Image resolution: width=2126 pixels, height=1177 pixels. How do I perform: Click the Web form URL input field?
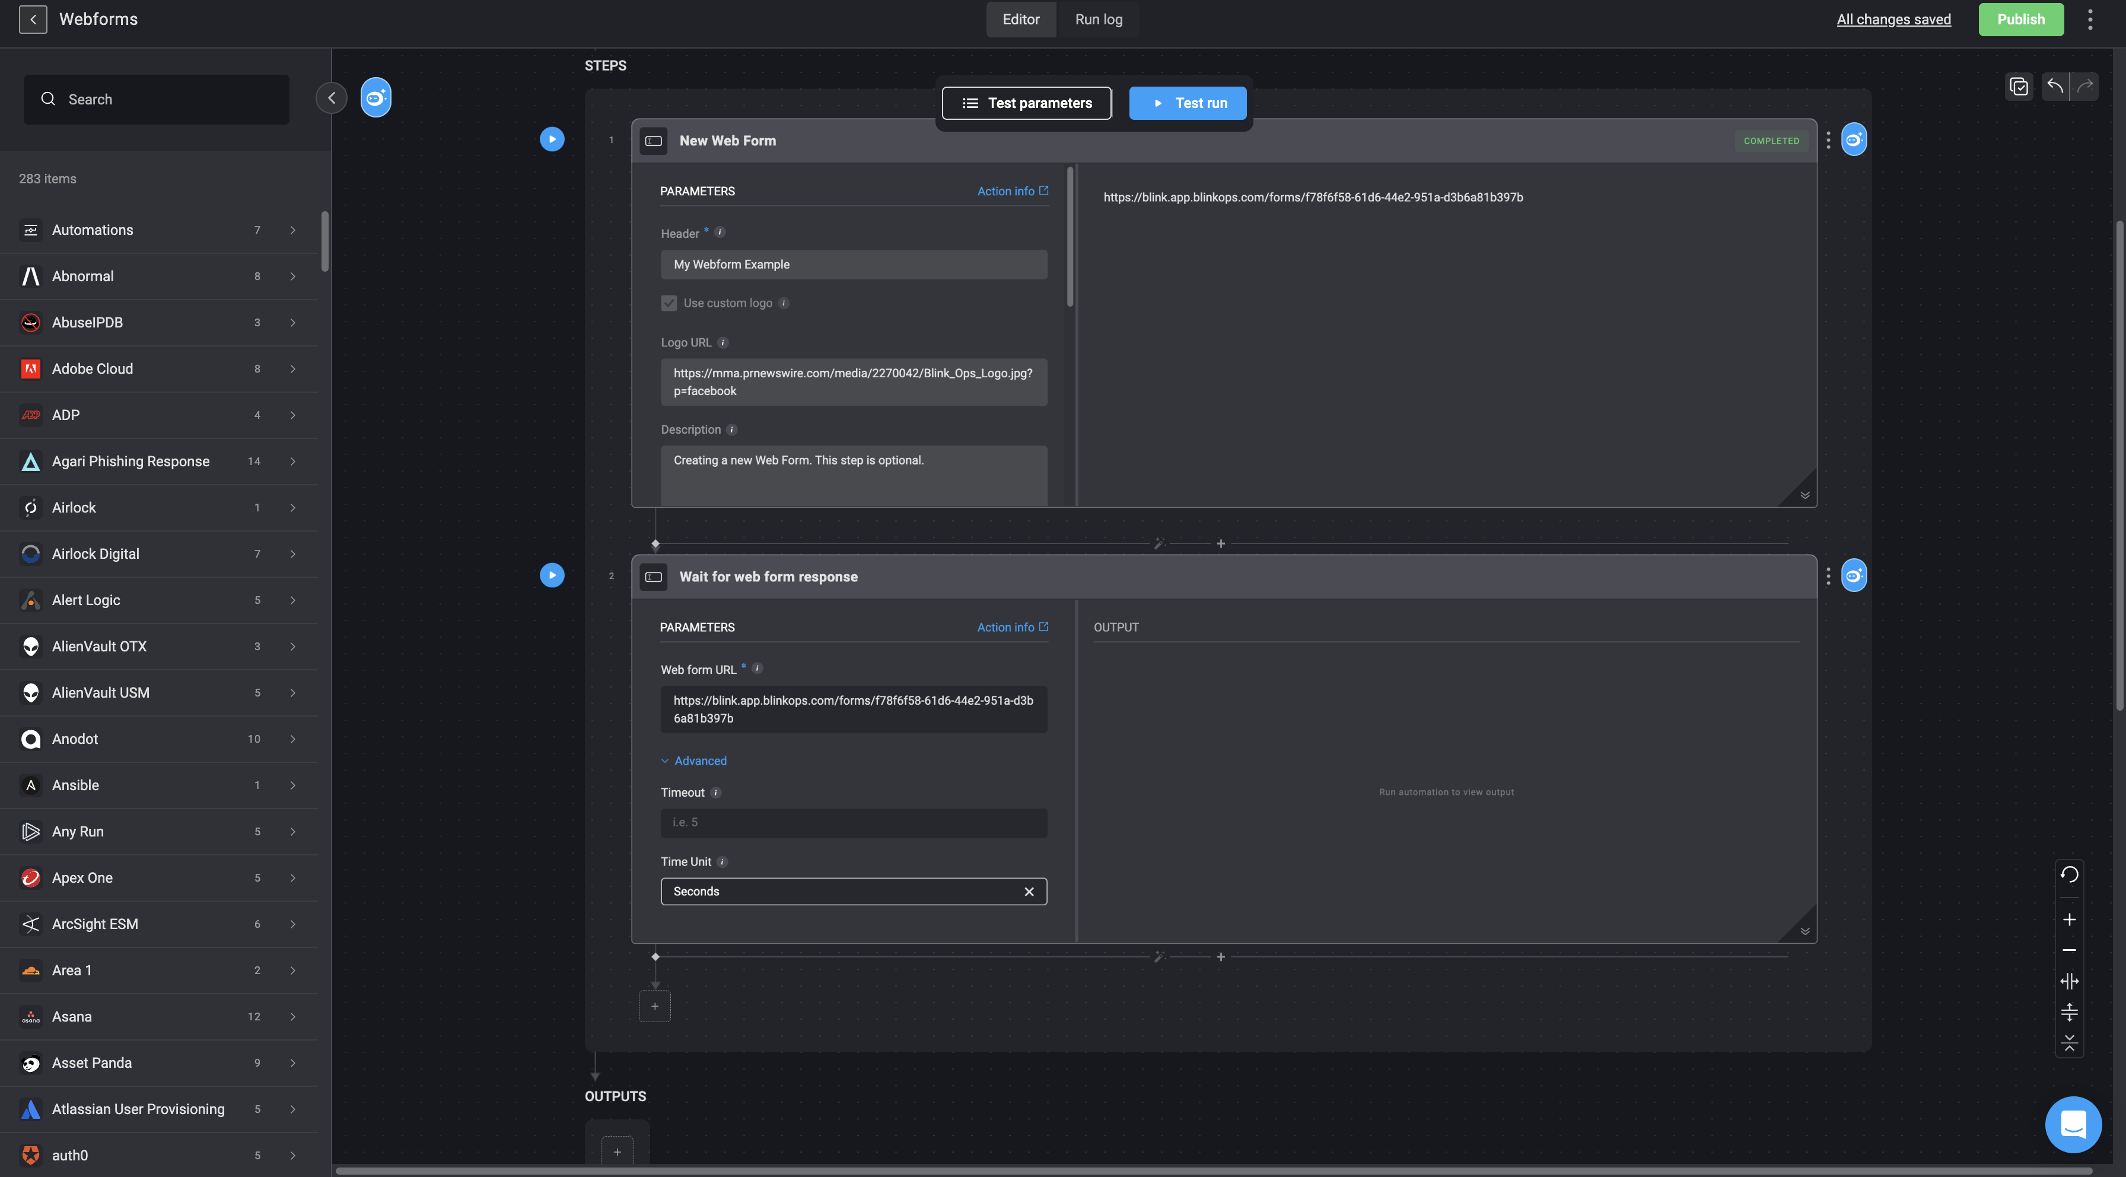[854, 709]
